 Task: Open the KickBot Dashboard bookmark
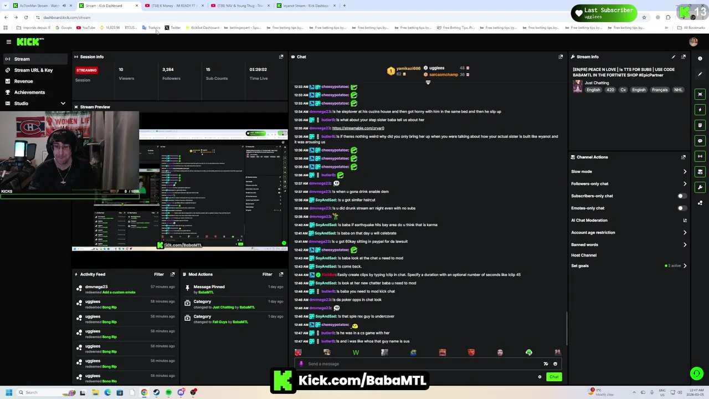[203, 28]
